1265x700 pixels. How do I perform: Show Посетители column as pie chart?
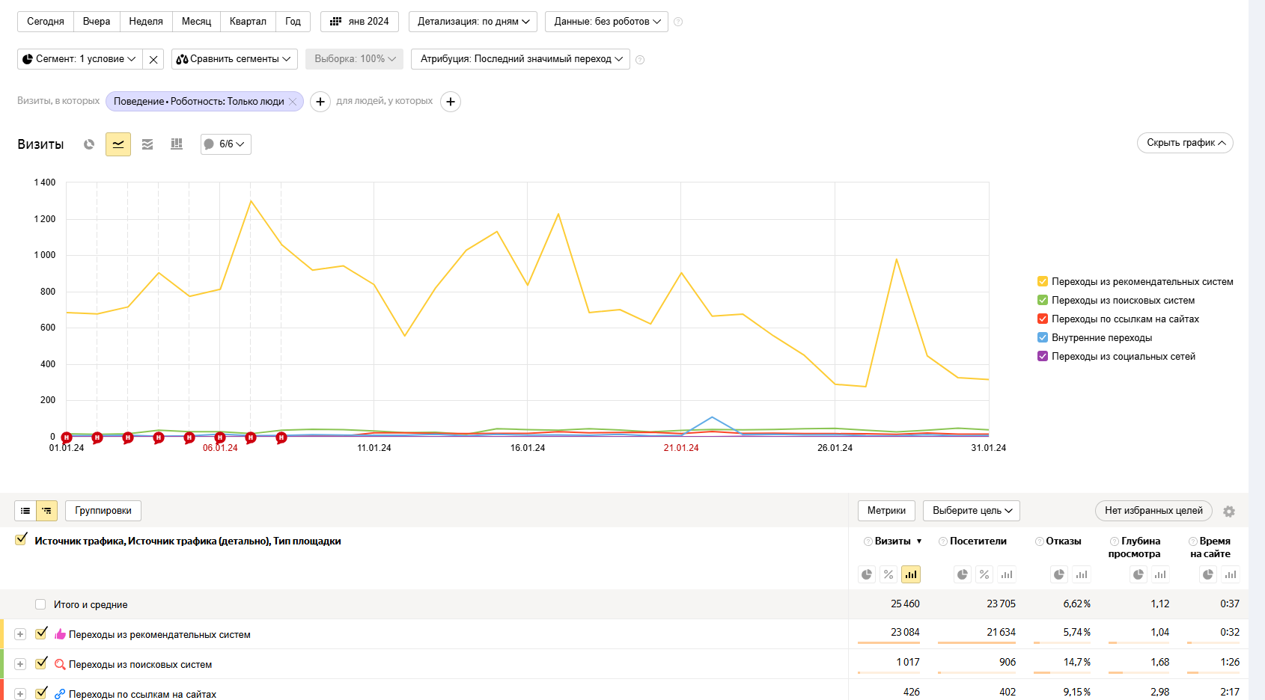pyautogui.click(x=963, y=574)
